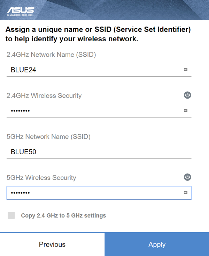The image size is (209, 256).
Task: Click the '2.4GHz Network Name (SSID)' label
Action: pyautogui.click(x=51, y=55)
